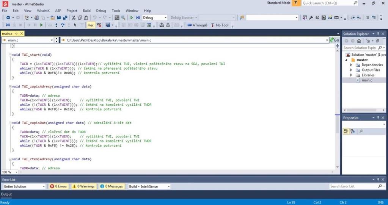Click the Start Debugging and Break icon

pyautogui.click(x=138, y=17)
